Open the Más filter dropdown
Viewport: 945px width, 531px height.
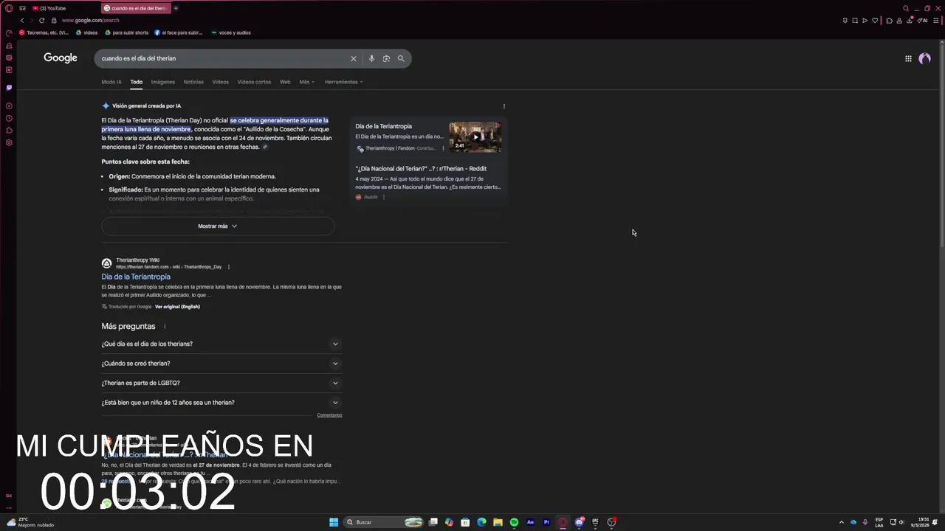pos(306,82)
